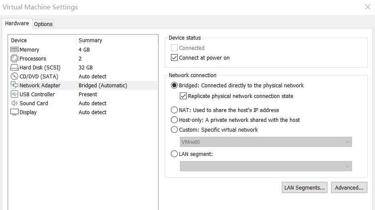The width and height of the screenshot is (375, 210).
Task: Select the USB Controller icon
Action: (14, 94)
